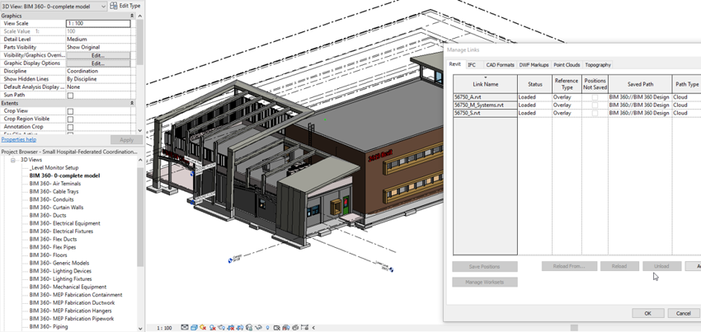Select the 56750_M_Systems.rvt link row
This screenshot has width=701, height=332.
click(x=479, y=105)
